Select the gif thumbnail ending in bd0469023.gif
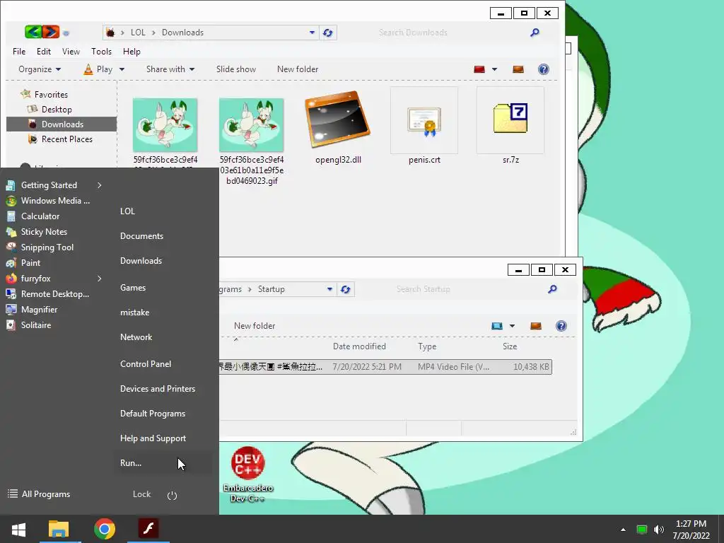 click(x=251, y=124)
